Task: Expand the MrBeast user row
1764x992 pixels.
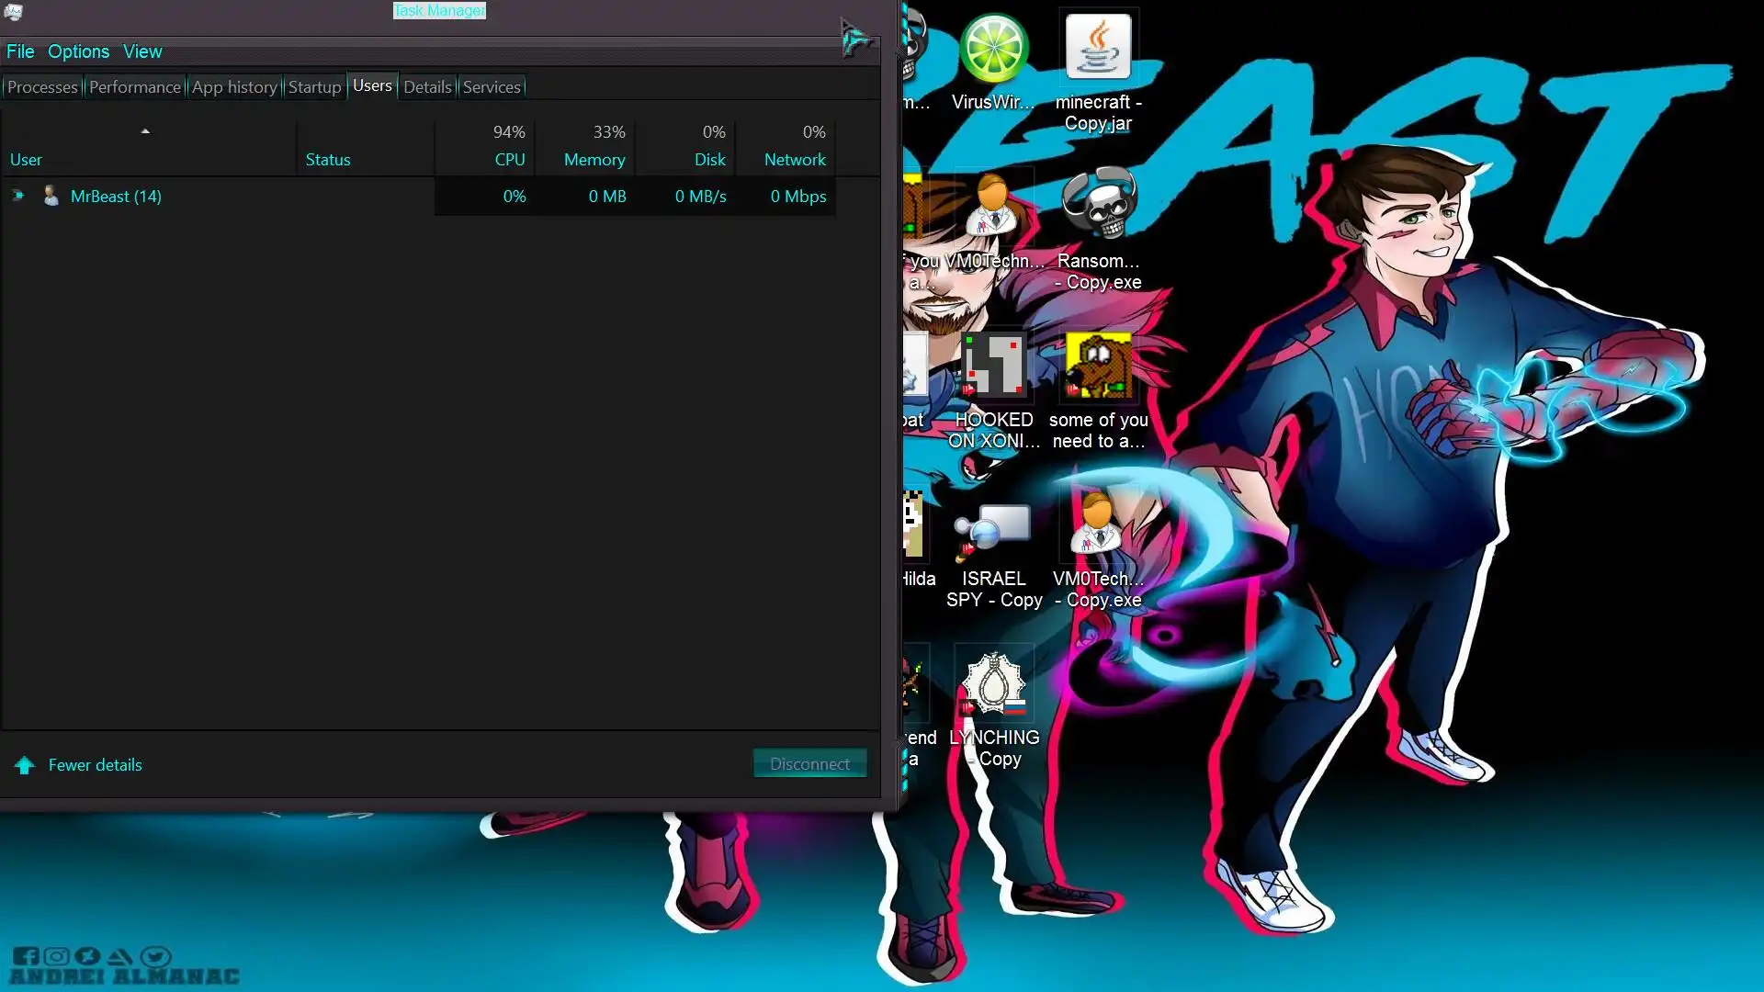Action: pyautogui.click(x=17, y=196)
